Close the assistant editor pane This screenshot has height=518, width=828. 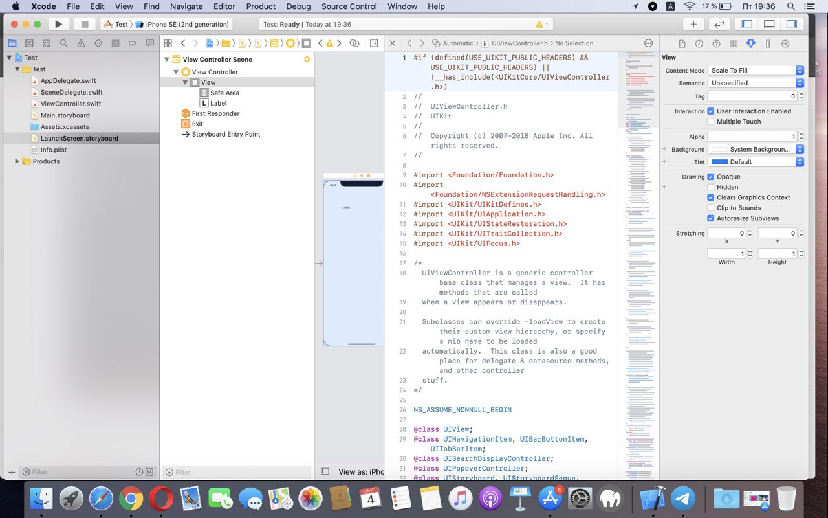(392, 43)
